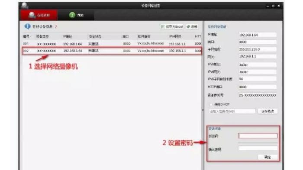This screenshot has height=170, width=303.
Task: Edit the subnet mask field 255.255.255.0
Action: (x=257, y=49)
